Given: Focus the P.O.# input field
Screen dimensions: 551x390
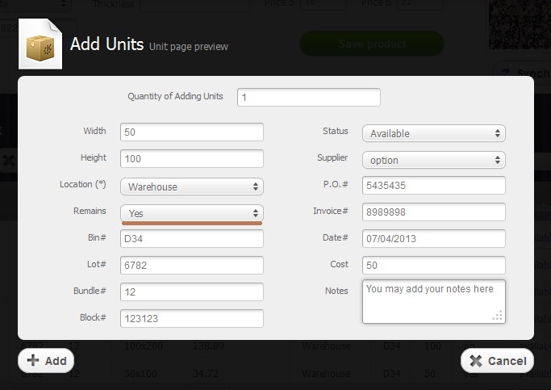Looking at the screenshot, I should pyautogui.click(x=433, y=186).
